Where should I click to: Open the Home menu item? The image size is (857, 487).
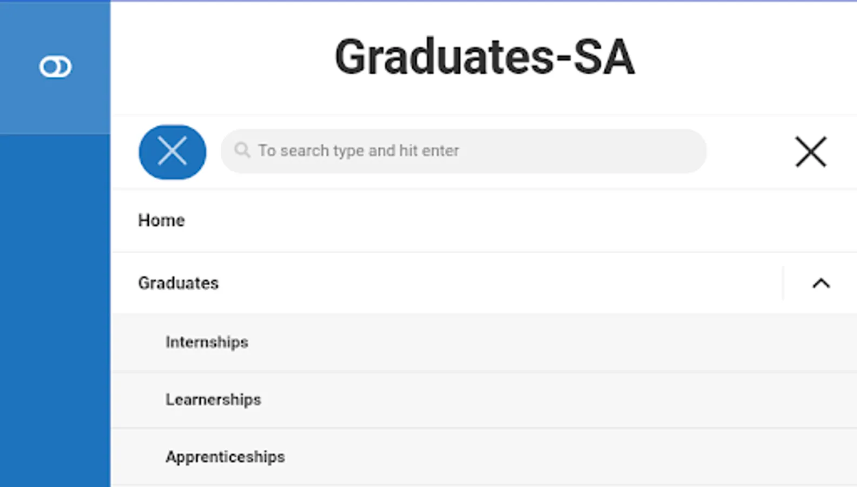(161, 220)
